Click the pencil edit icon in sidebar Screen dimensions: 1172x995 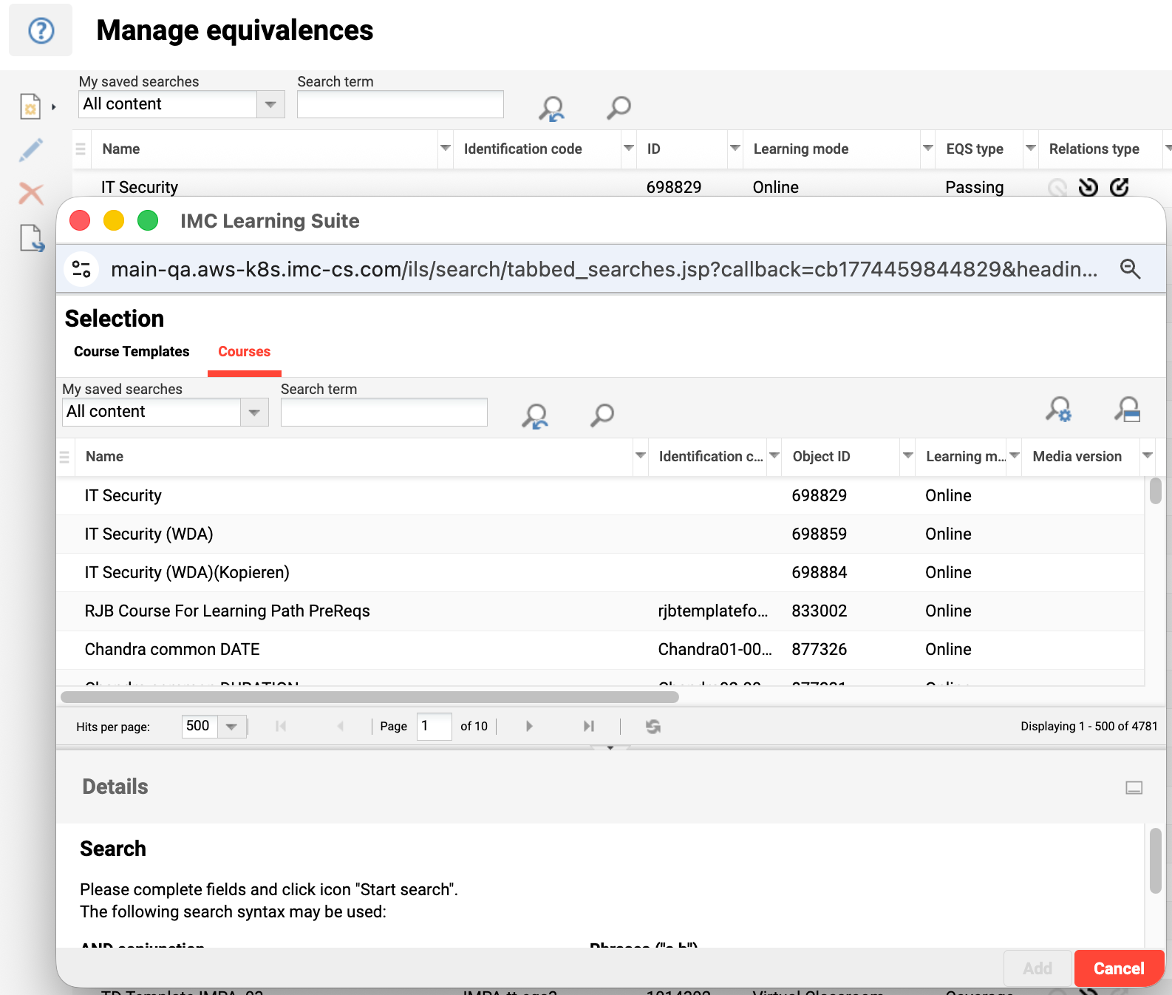coord(31,150)
